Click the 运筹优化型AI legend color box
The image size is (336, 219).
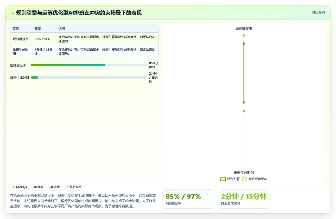[244, 179]
